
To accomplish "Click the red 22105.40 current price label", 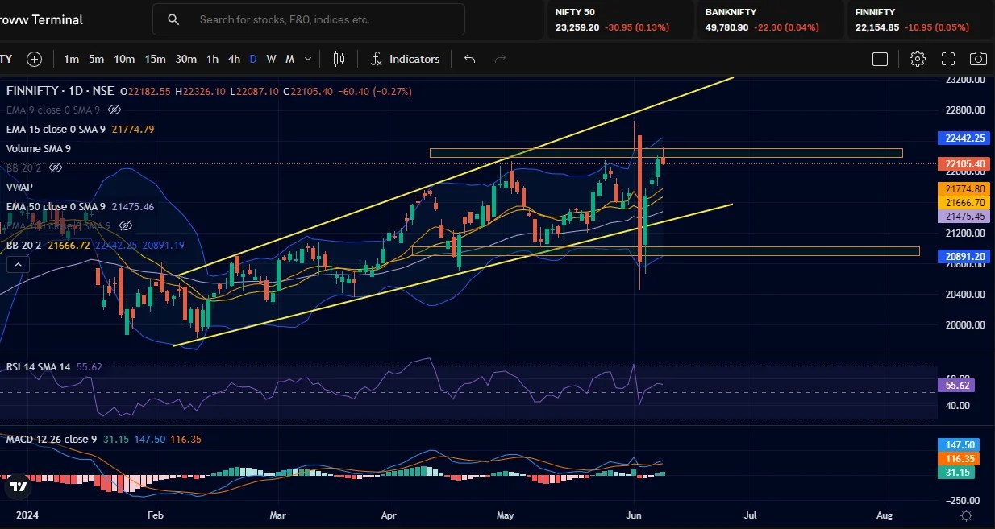I will [x=962, y=164].
